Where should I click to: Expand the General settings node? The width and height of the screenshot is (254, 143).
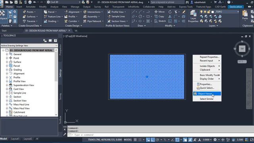7,54
